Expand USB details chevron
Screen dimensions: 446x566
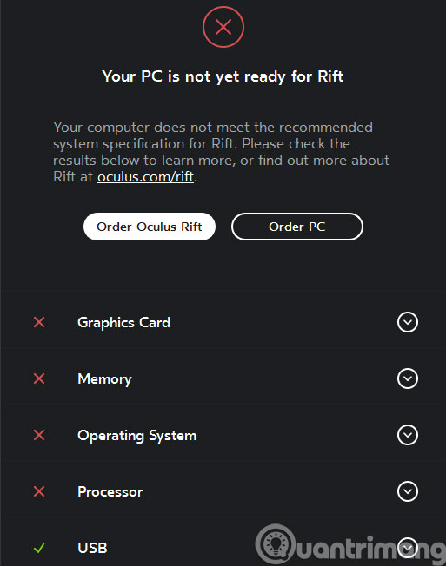pos(408,548)
